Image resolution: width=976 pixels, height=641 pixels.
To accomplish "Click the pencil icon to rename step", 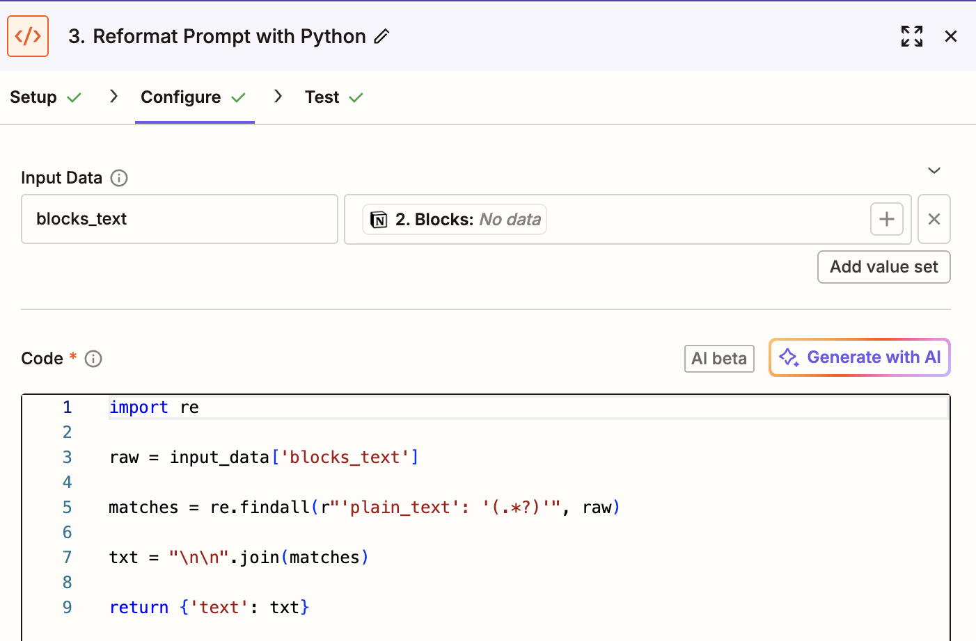I will pos(381,37).
